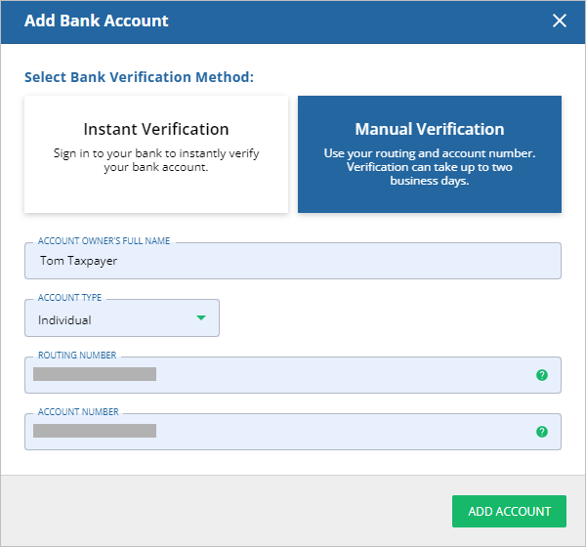Click the Routing Number input field
This screenshot has width=586, height=547.
[293, 375]
